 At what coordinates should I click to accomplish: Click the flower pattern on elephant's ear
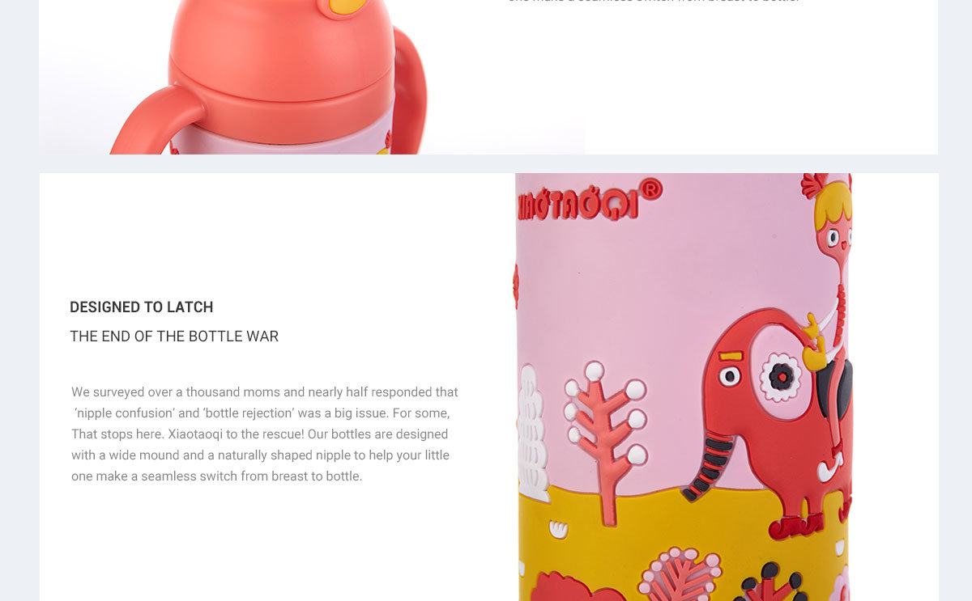pos(781,376)
